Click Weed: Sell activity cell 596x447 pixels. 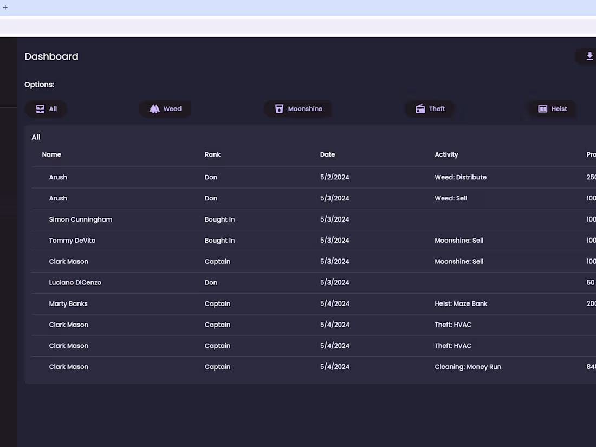pos(451,198)
